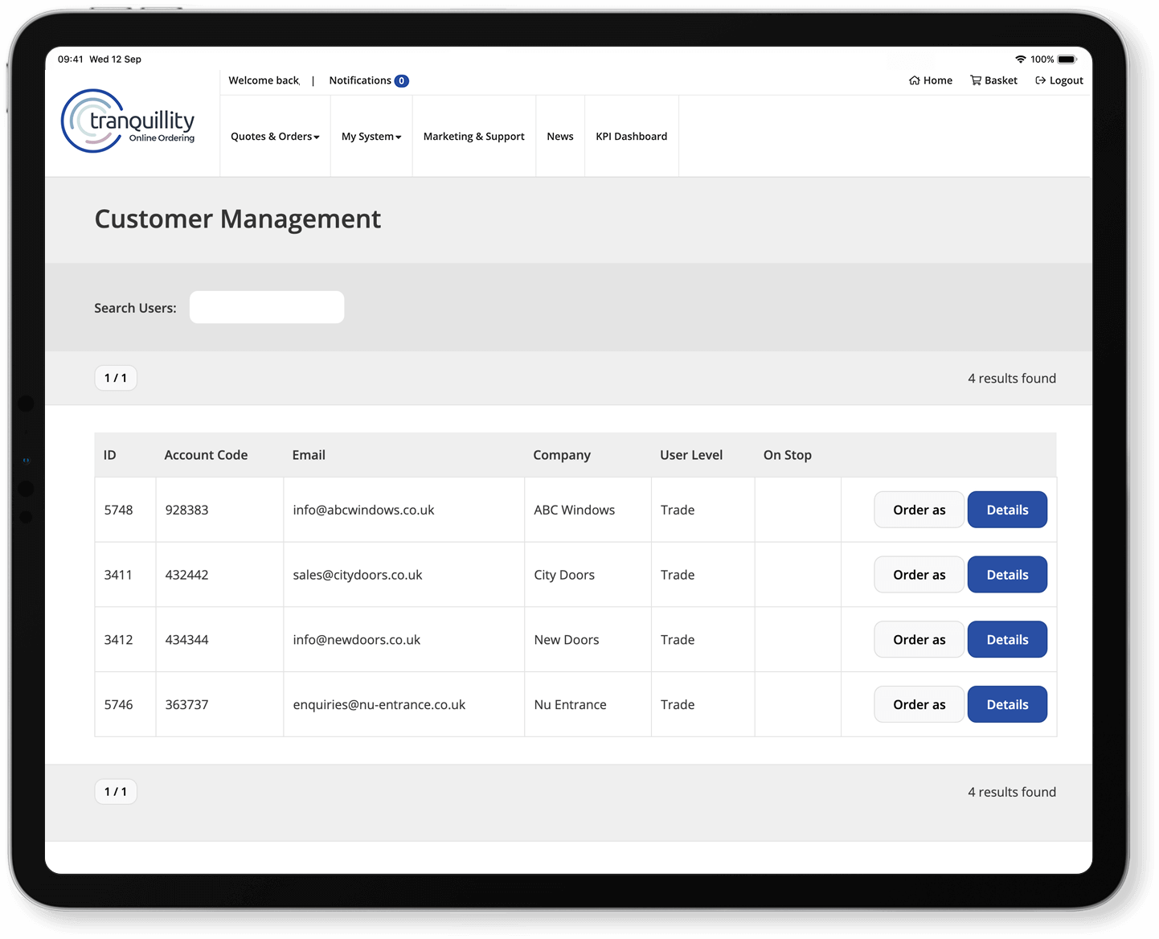Click the User Level column header
Screen dimensions: 1159x939
pos(691,455)
